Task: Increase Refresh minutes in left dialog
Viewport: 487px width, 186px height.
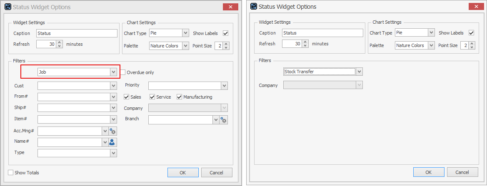Action: (x=60, y=42)
